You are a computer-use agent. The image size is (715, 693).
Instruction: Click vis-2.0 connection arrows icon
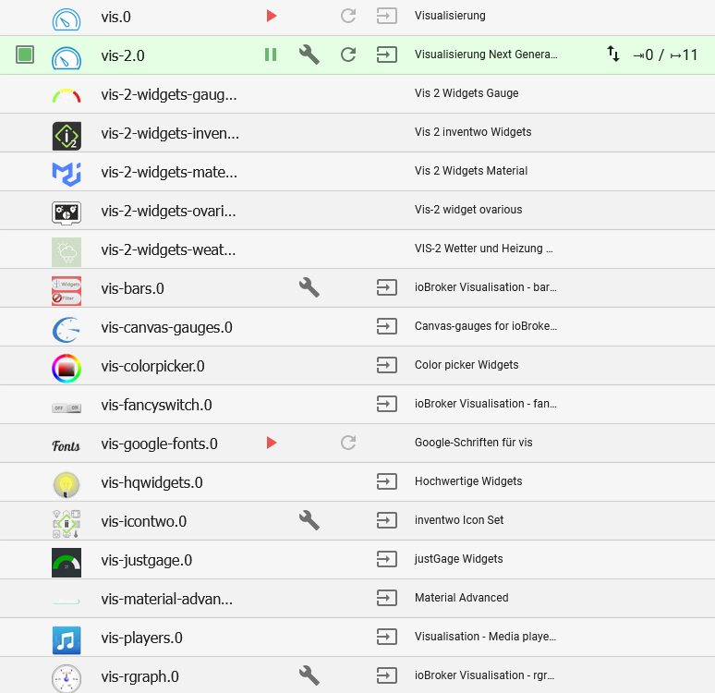click(613, 55)
